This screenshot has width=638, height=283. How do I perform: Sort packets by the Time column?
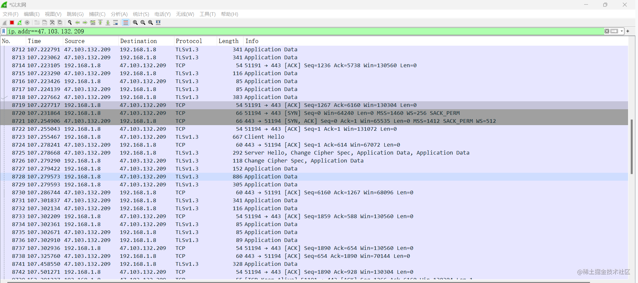pos(44,41)
